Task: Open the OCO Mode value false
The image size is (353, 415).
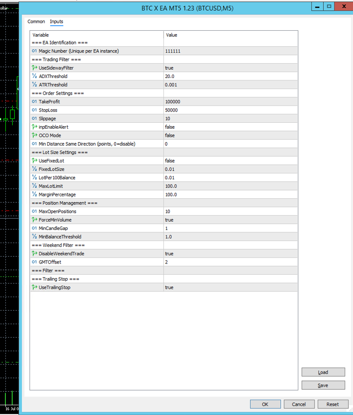Action: 231,135
